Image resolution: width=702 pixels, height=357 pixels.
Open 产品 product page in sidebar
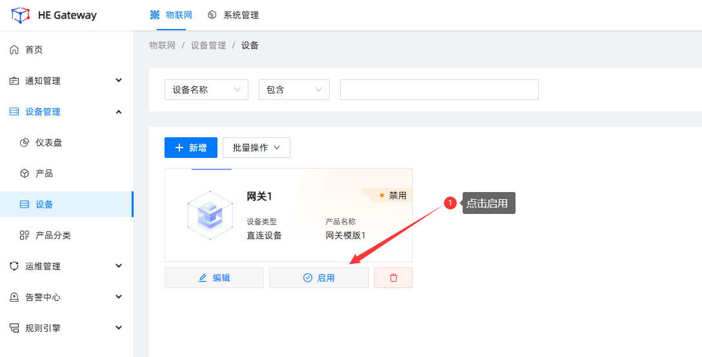(44, 173)
